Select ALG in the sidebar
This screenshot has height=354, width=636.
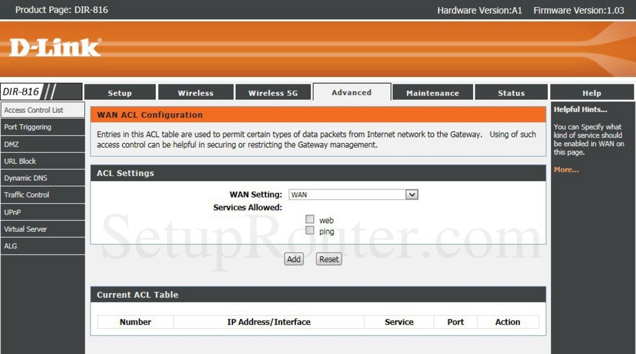[10, 245]
